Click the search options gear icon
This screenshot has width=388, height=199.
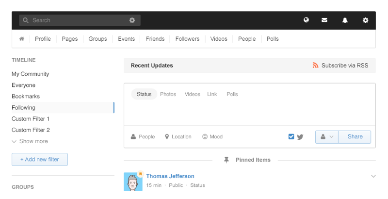pos(132,20)
